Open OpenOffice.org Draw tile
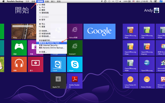 [130, 48]
